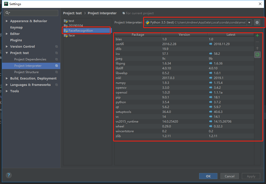Screen dimensions: 266x184
Task: Open interpreter settings via the gear icon
Action: [x=257, y=22]
